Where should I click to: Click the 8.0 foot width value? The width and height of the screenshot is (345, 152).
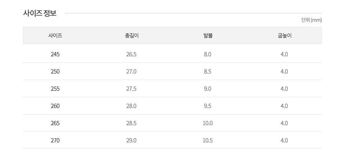[208, 54]
